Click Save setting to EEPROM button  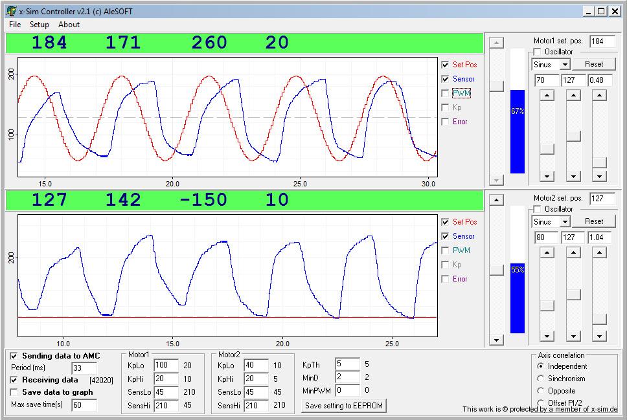click(344, 406)
